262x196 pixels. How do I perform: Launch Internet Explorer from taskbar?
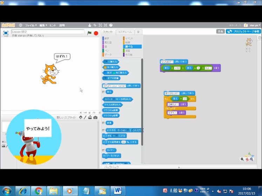(x=23, y=191)
